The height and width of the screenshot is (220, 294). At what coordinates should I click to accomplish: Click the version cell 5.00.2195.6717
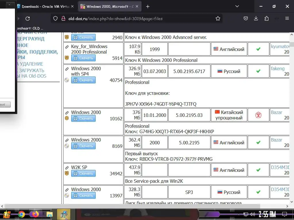189,71
